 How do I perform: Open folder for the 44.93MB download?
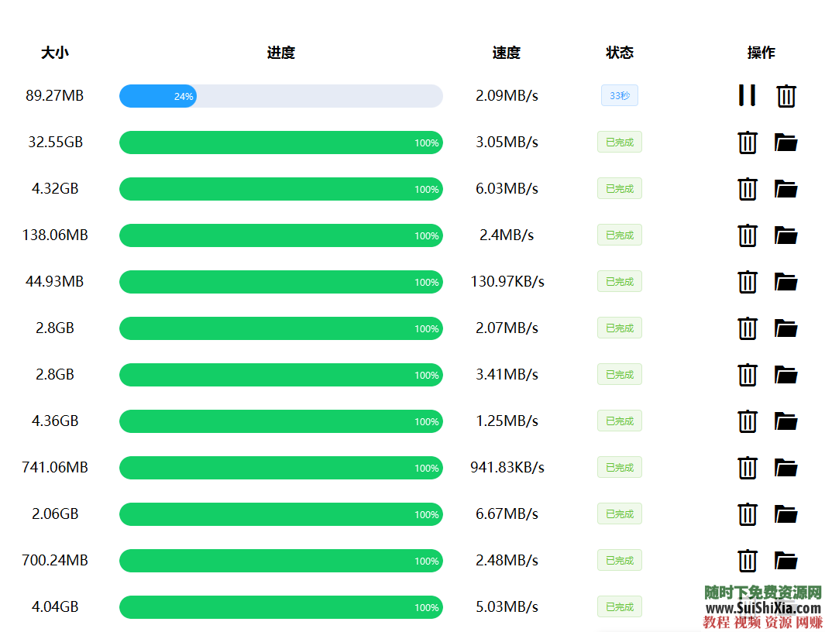coord(785,282)
